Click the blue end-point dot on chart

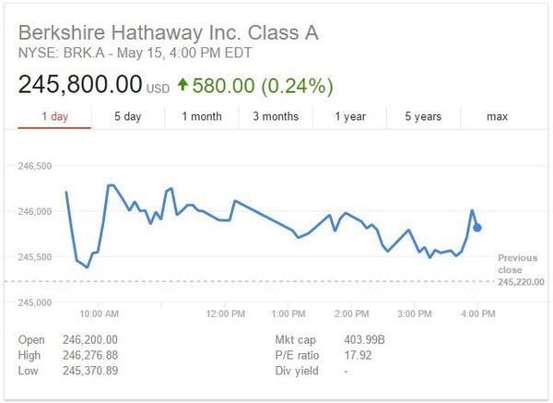tap(477, 228)
